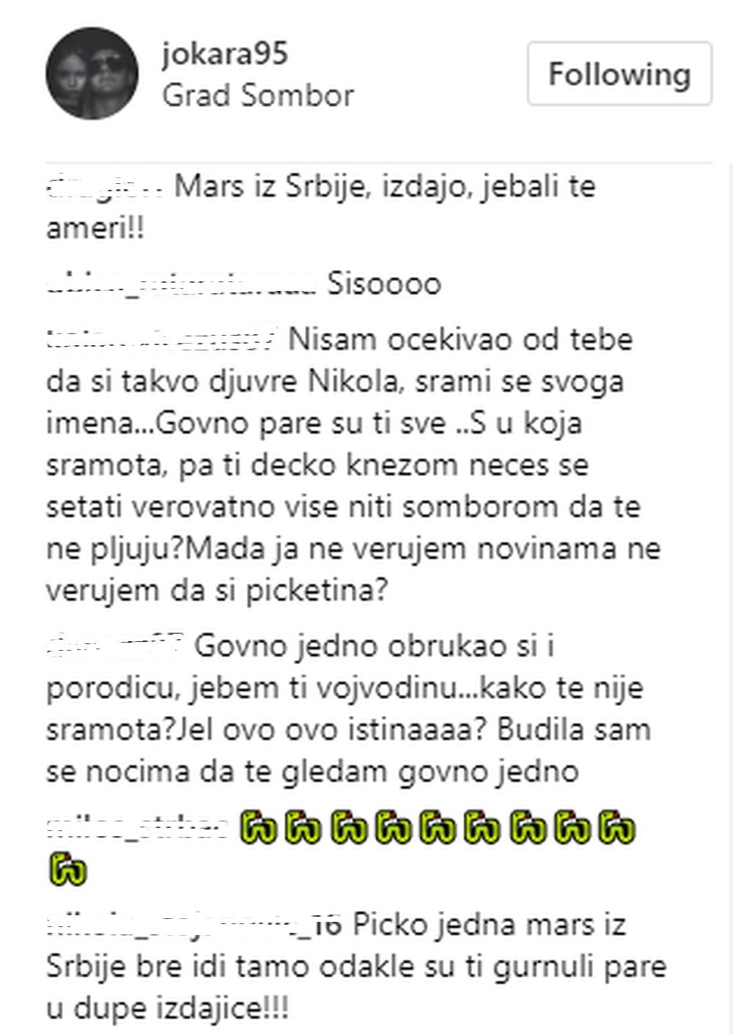This screenshot has width=733, height=1034.
Task: Click last biceps emoji in the first emoji row
Action: [x=617, y=828]
